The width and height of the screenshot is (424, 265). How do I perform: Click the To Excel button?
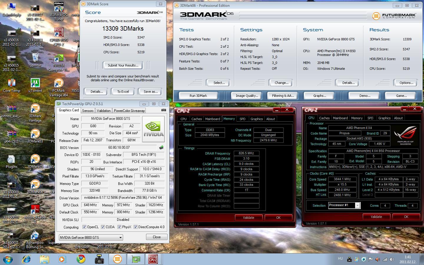tap(123, 92)
